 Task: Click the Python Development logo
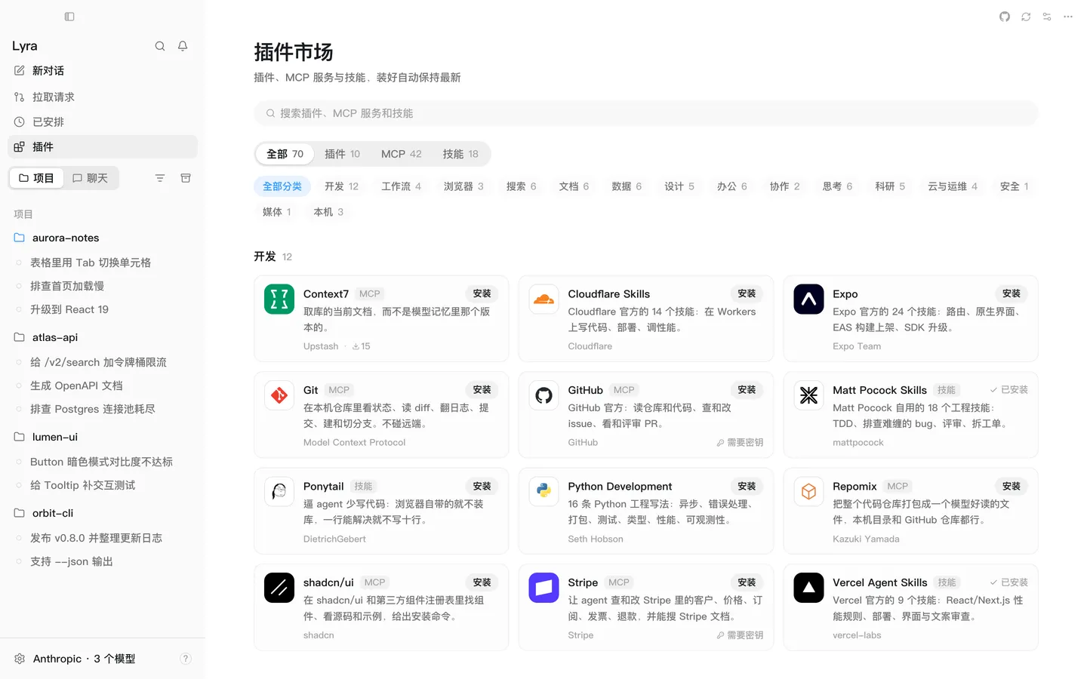coord(544,492)
